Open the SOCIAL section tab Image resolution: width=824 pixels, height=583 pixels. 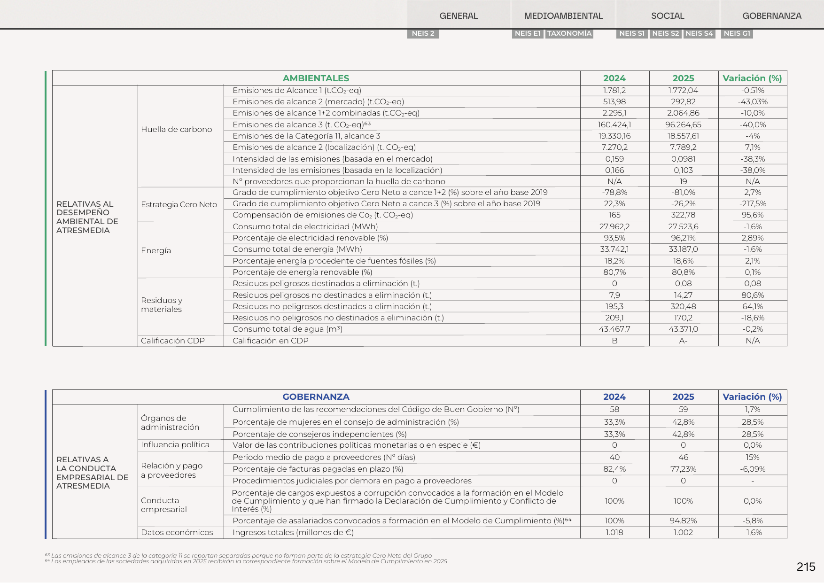pyautogui.click(x=668, y=16)
